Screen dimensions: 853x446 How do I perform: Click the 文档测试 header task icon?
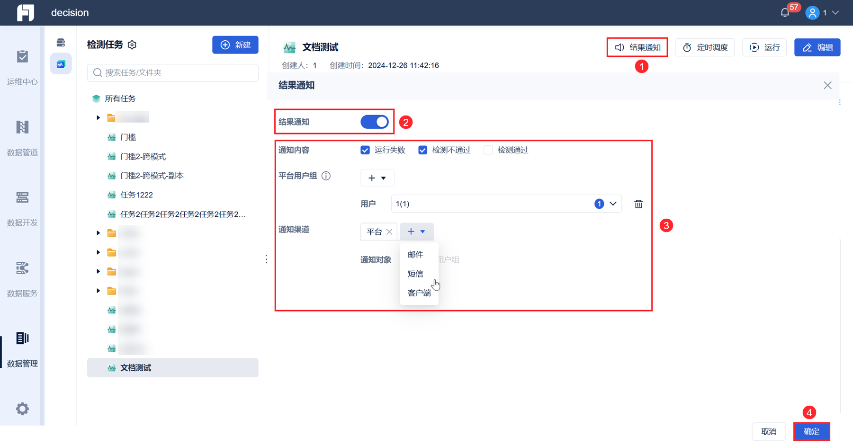point(289,47)
